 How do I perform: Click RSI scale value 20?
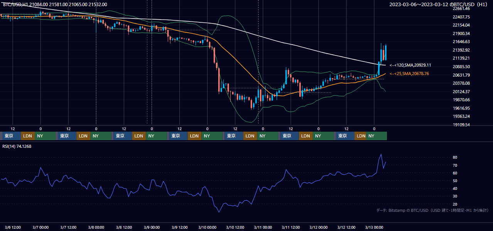(x=455, y=204)
